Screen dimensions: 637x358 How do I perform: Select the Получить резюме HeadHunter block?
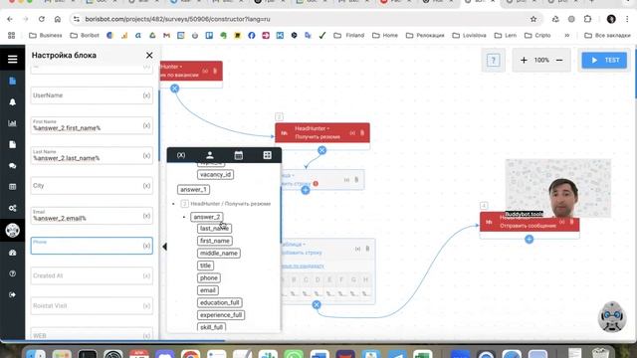pyautogui.click(x=322, y=132)
